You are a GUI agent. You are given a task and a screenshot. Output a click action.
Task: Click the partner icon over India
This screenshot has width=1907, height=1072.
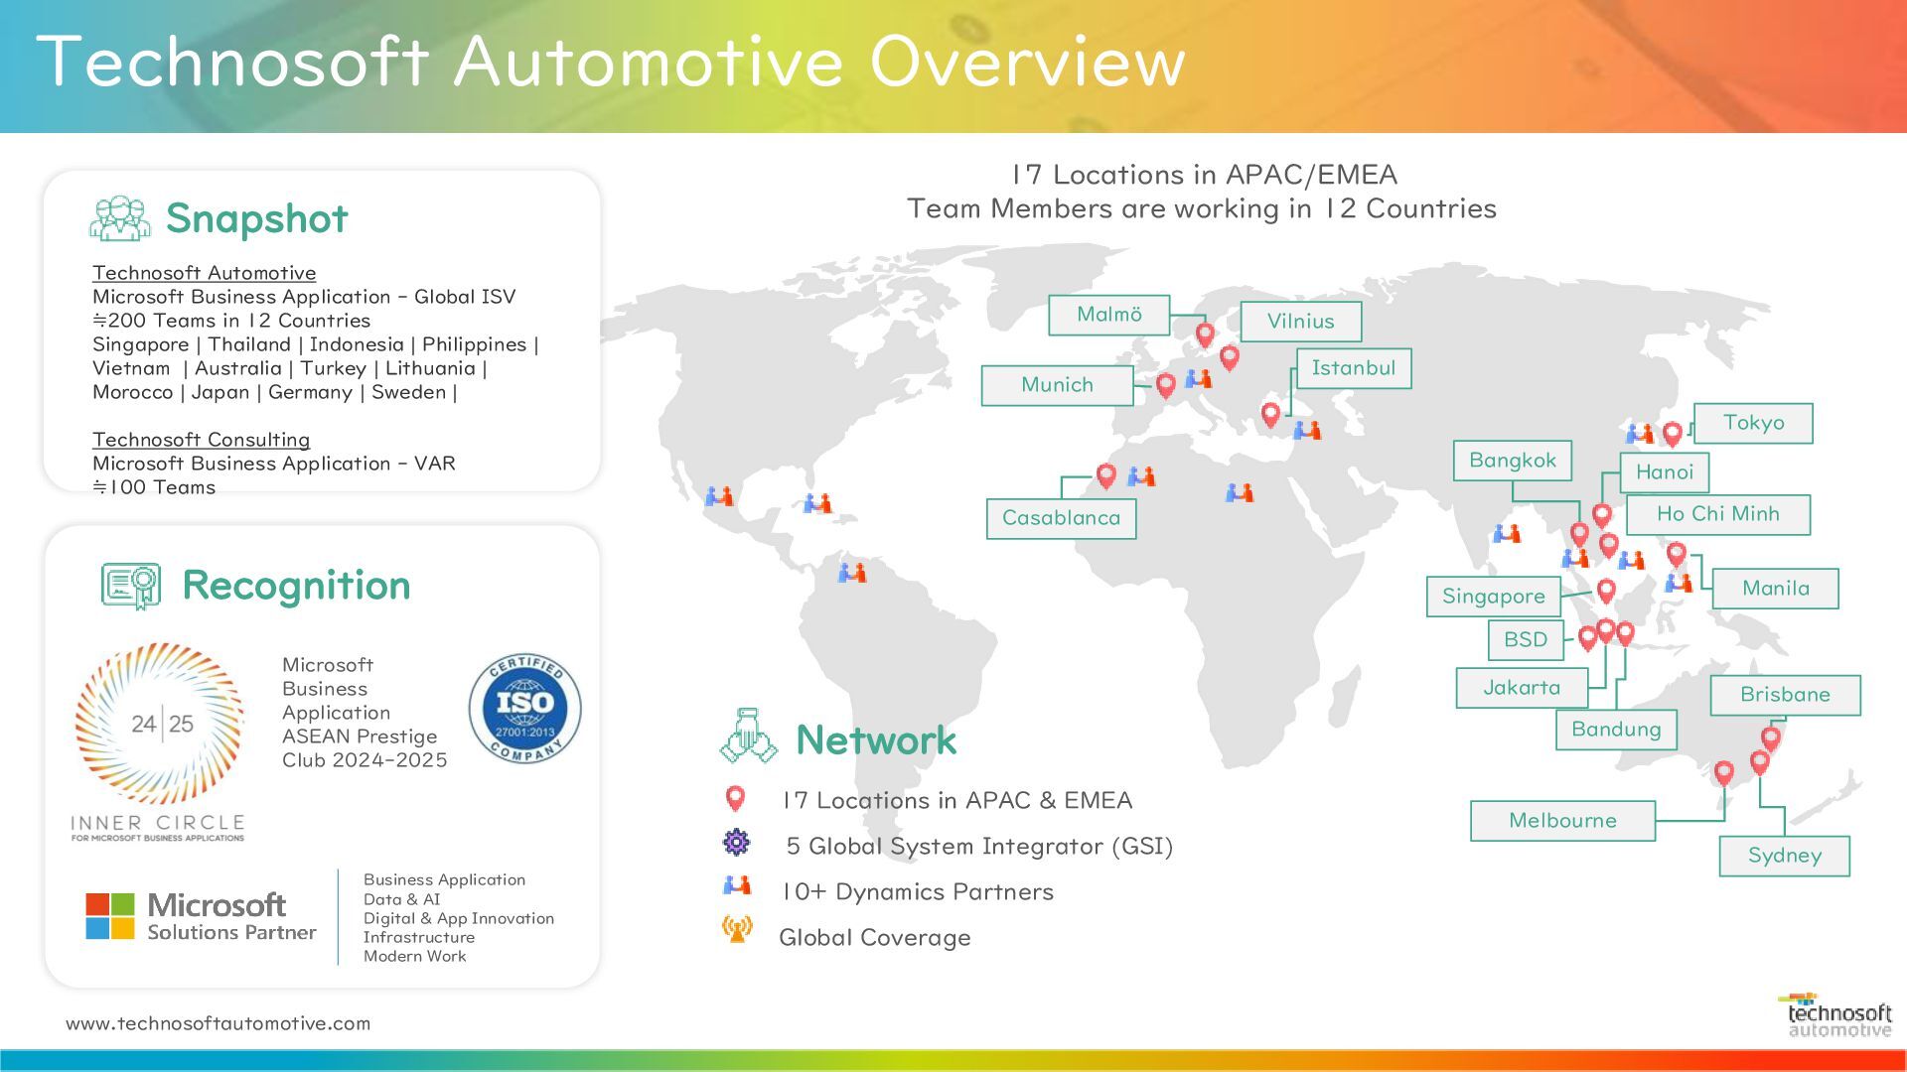tap(1508, 533)
